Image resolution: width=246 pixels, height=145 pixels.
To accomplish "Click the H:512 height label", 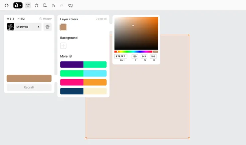I will [x=21, y=19].
